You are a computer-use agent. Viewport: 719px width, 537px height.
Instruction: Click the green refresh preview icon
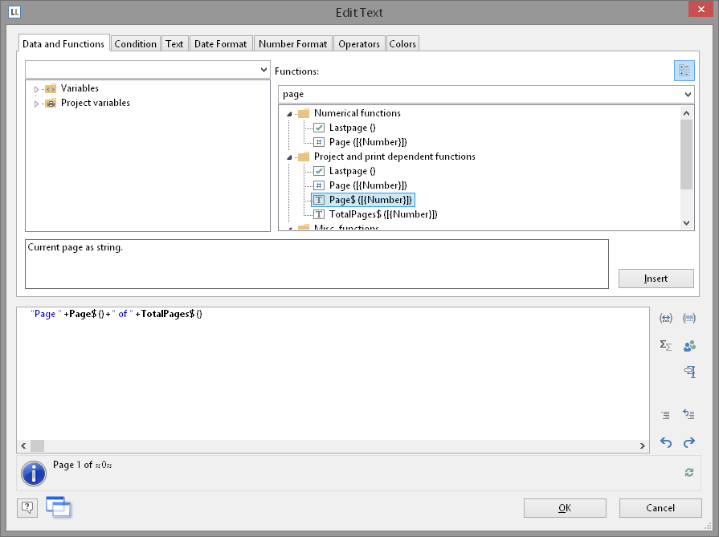click(x=688, y=473)
